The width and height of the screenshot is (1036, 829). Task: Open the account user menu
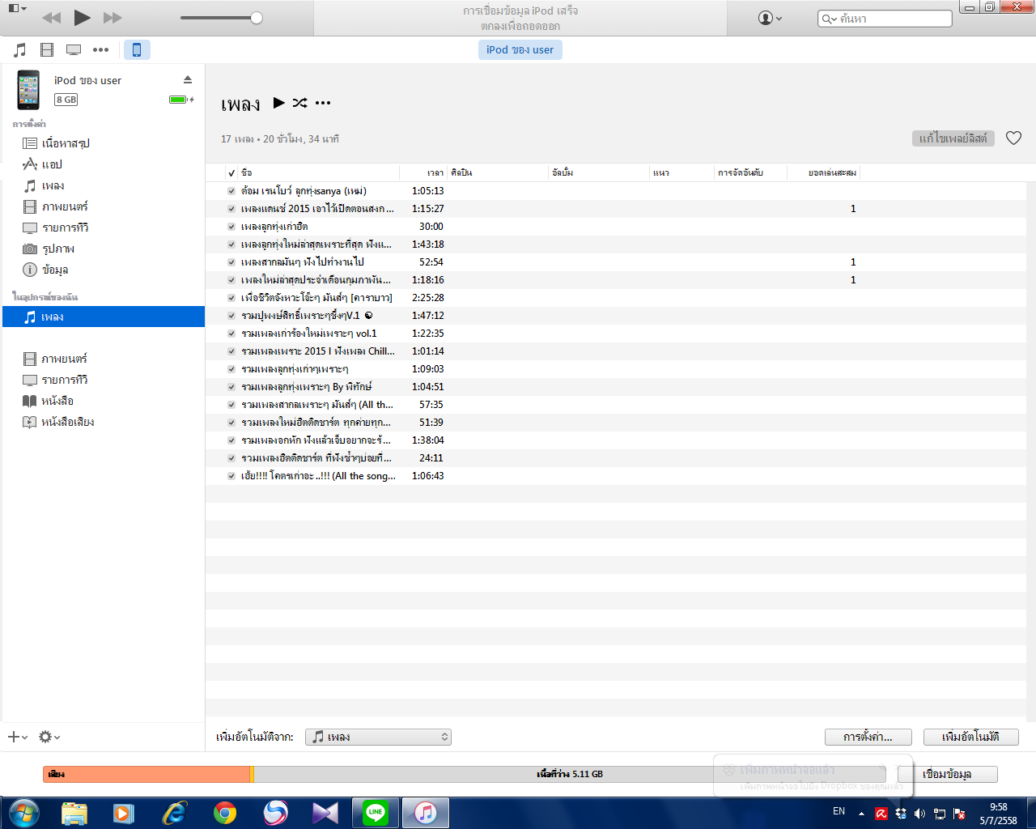pos(770,18)
